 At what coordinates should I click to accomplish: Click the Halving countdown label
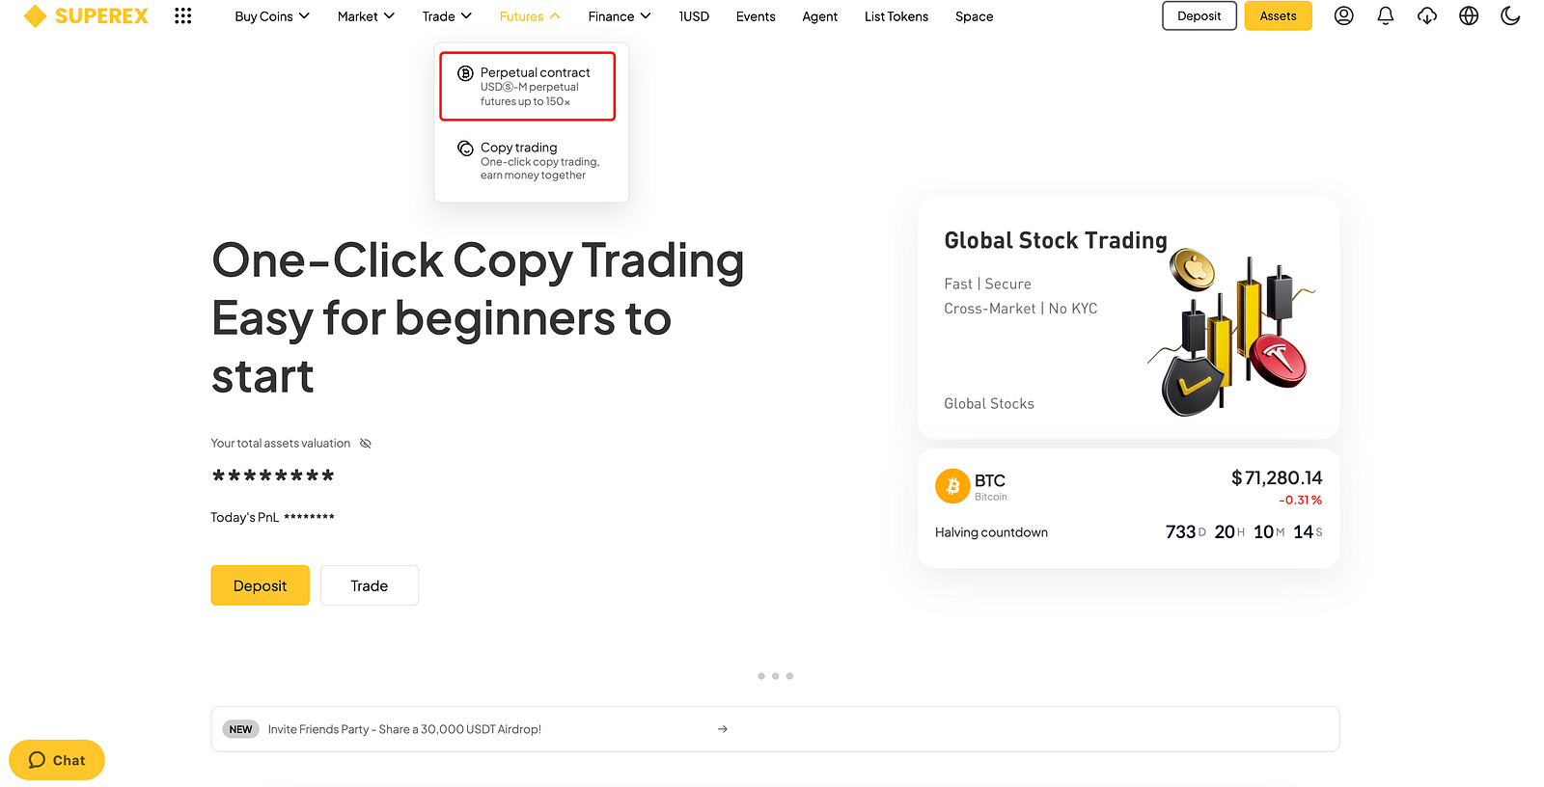pyautogui.click(x=991, y=532)
